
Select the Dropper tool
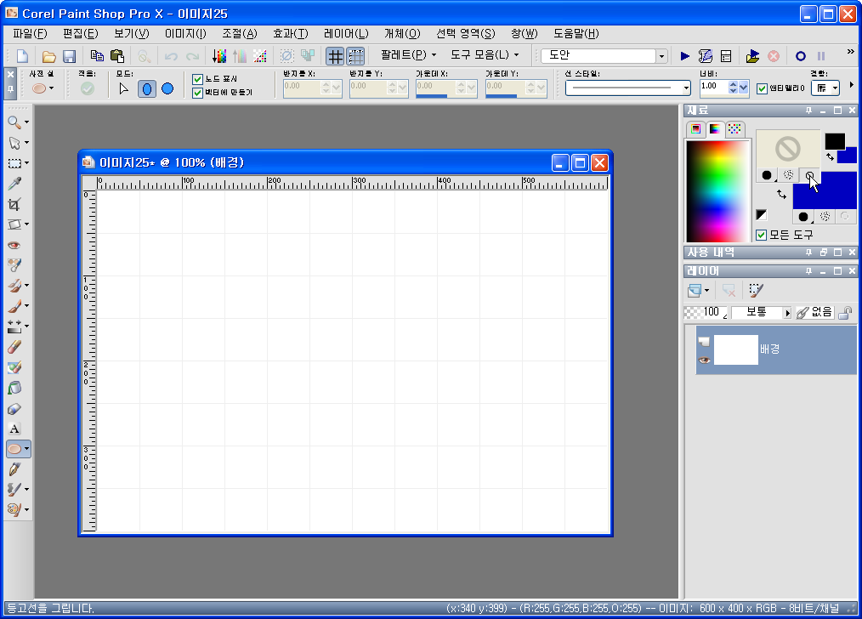pos(14,183)
